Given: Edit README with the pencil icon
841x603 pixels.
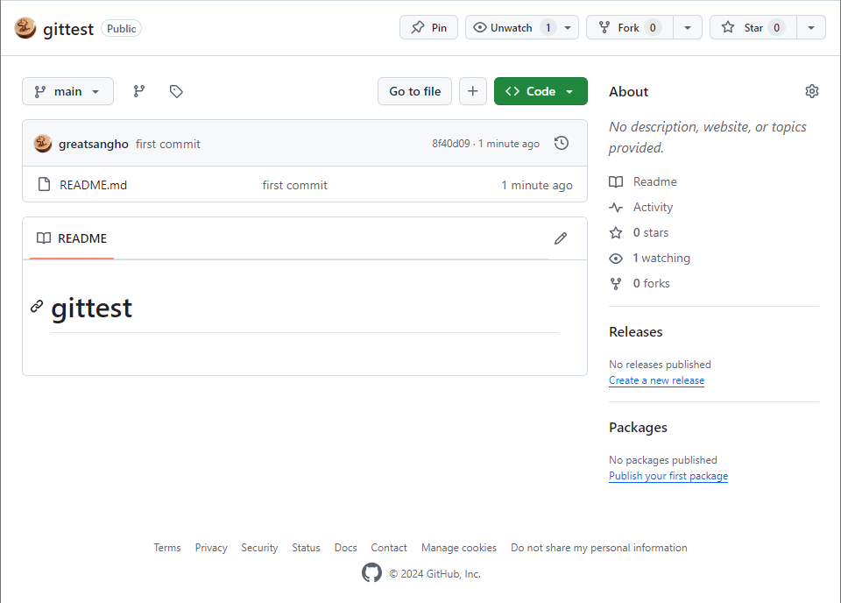Looking at the screenshot, I should click(x=561, y=238).
